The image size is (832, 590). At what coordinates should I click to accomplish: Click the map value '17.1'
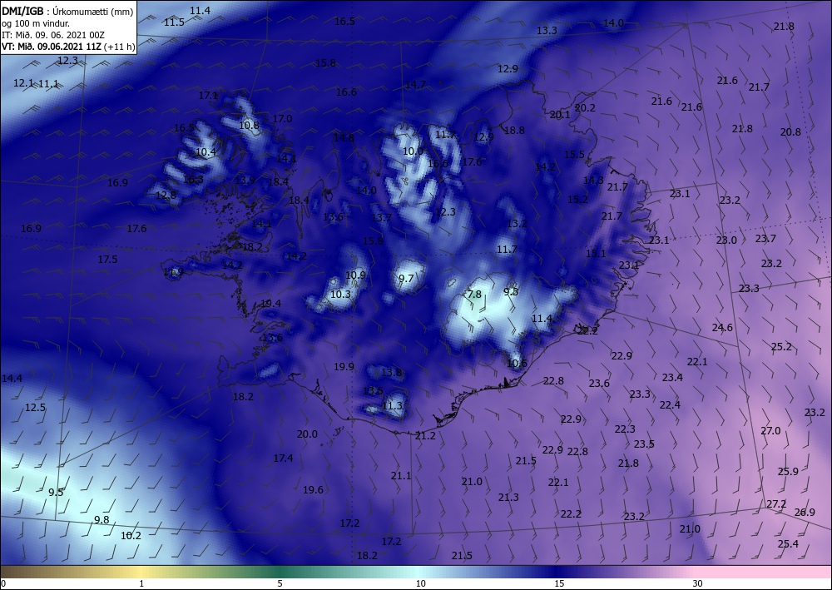[209, 96]
